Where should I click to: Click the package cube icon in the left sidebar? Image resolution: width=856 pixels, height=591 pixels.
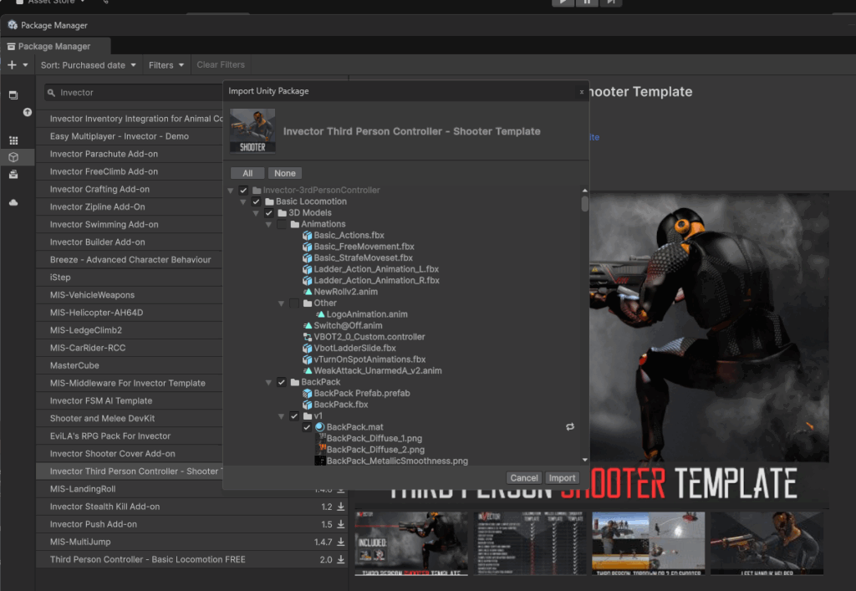(x=13, y=157)
